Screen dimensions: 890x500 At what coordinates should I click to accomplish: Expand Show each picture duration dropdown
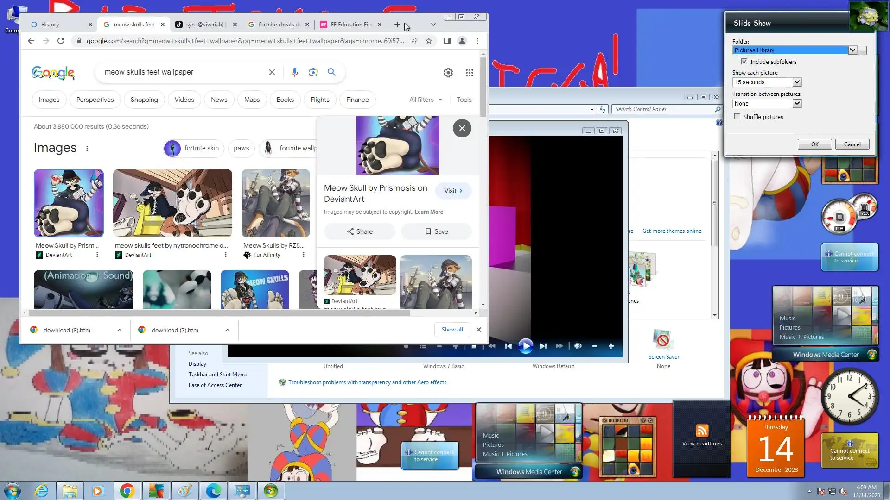[x=796, y=82]
